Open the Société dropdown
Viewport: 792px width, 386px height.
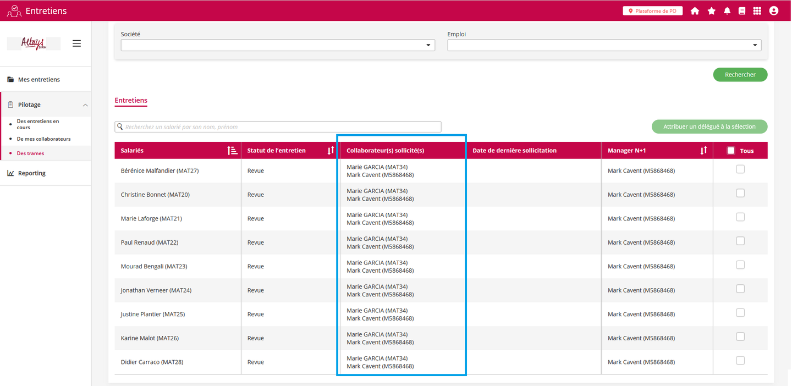[x=278, y=45]
